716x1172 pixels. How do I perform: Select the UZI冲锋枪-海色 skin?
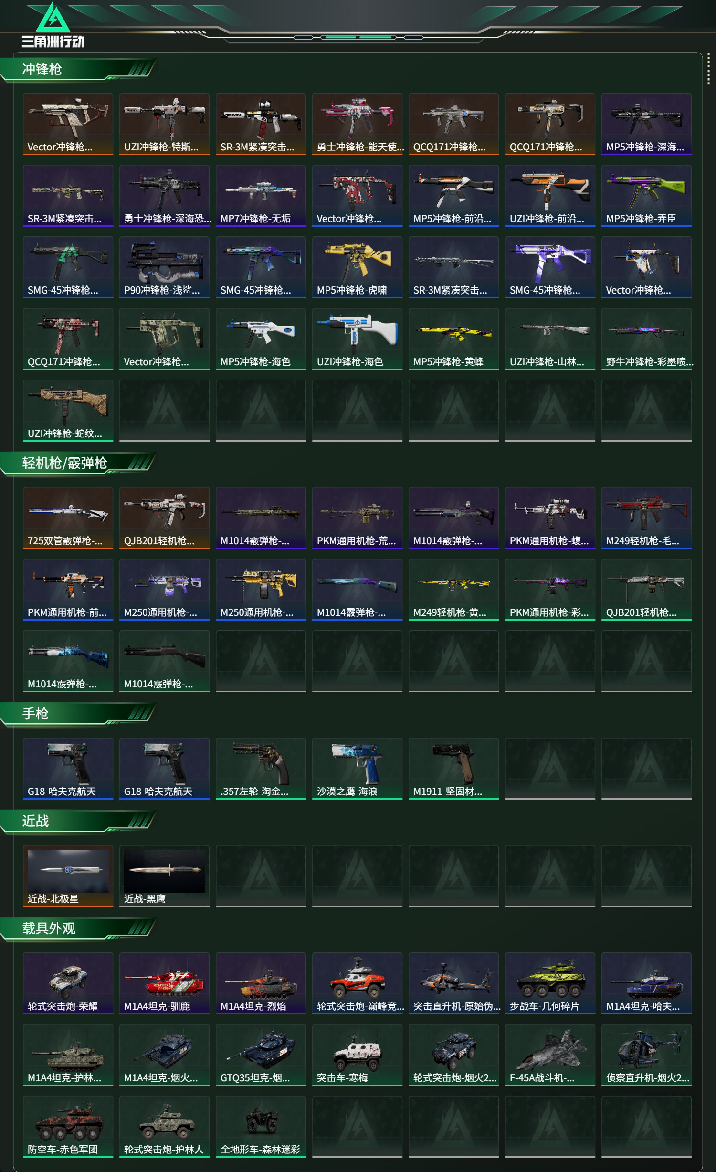coord(357,339)
